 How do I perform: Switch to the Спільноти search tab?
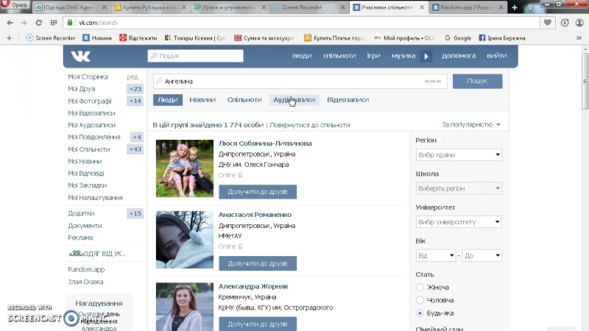(244, 100)
